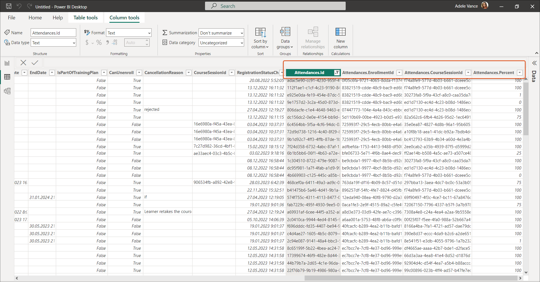The width and height of the screenshot is (540, 282).
Task: Commit formula with the checkmark icon
Action: tap(35, 63)
